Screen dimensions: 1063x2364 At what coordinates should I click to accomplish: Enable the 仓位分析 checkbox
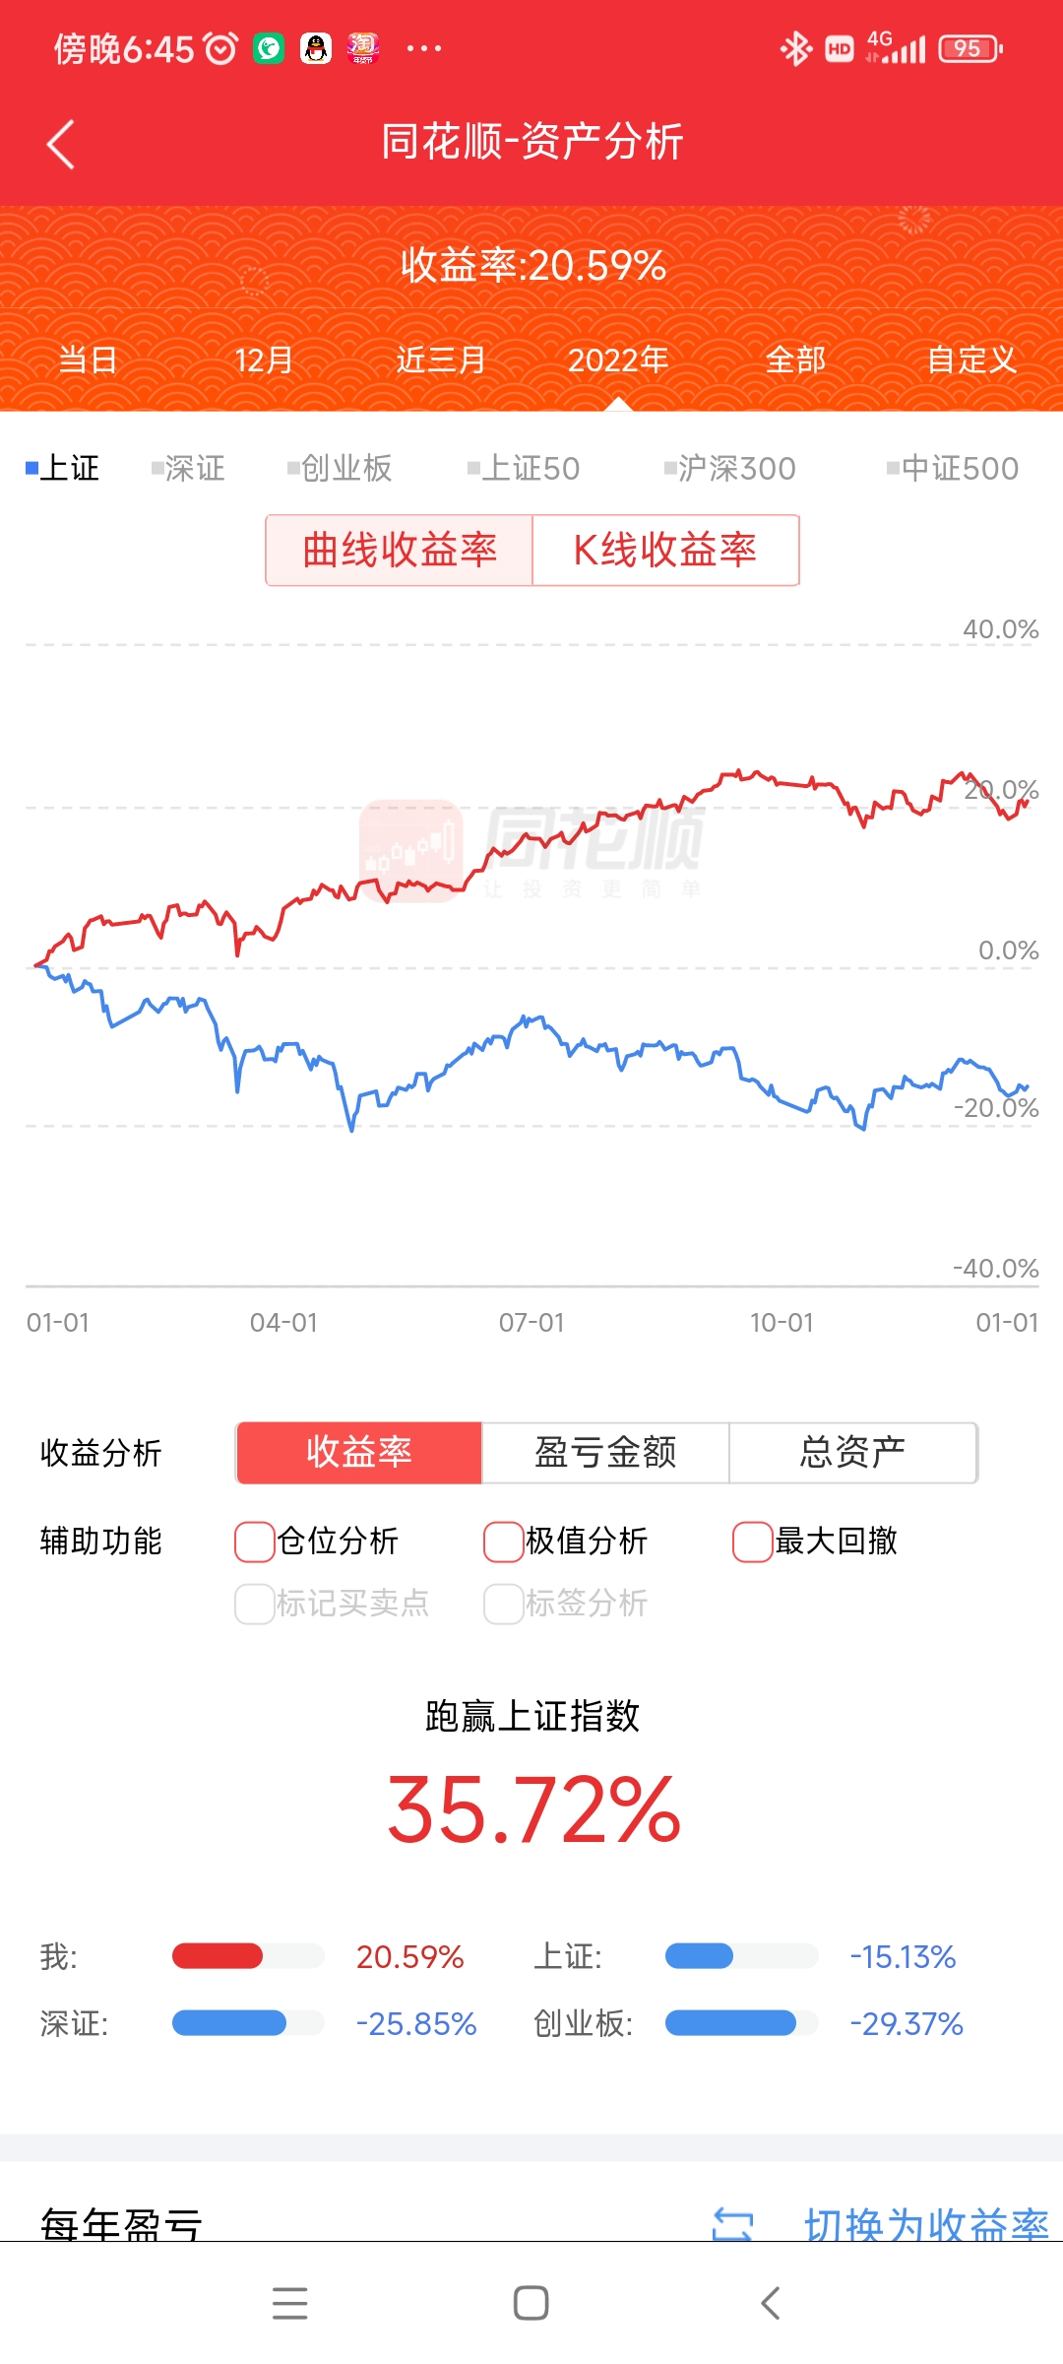coord(255,1542)
